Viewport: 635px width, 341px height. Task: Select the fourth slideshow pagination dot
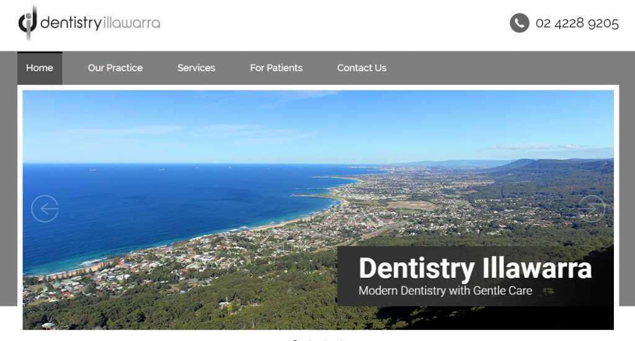coord(341,340)
